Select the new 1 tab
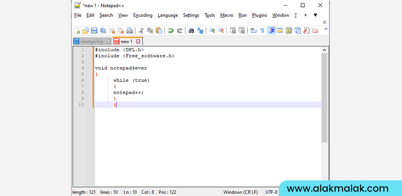 [126, 41]
